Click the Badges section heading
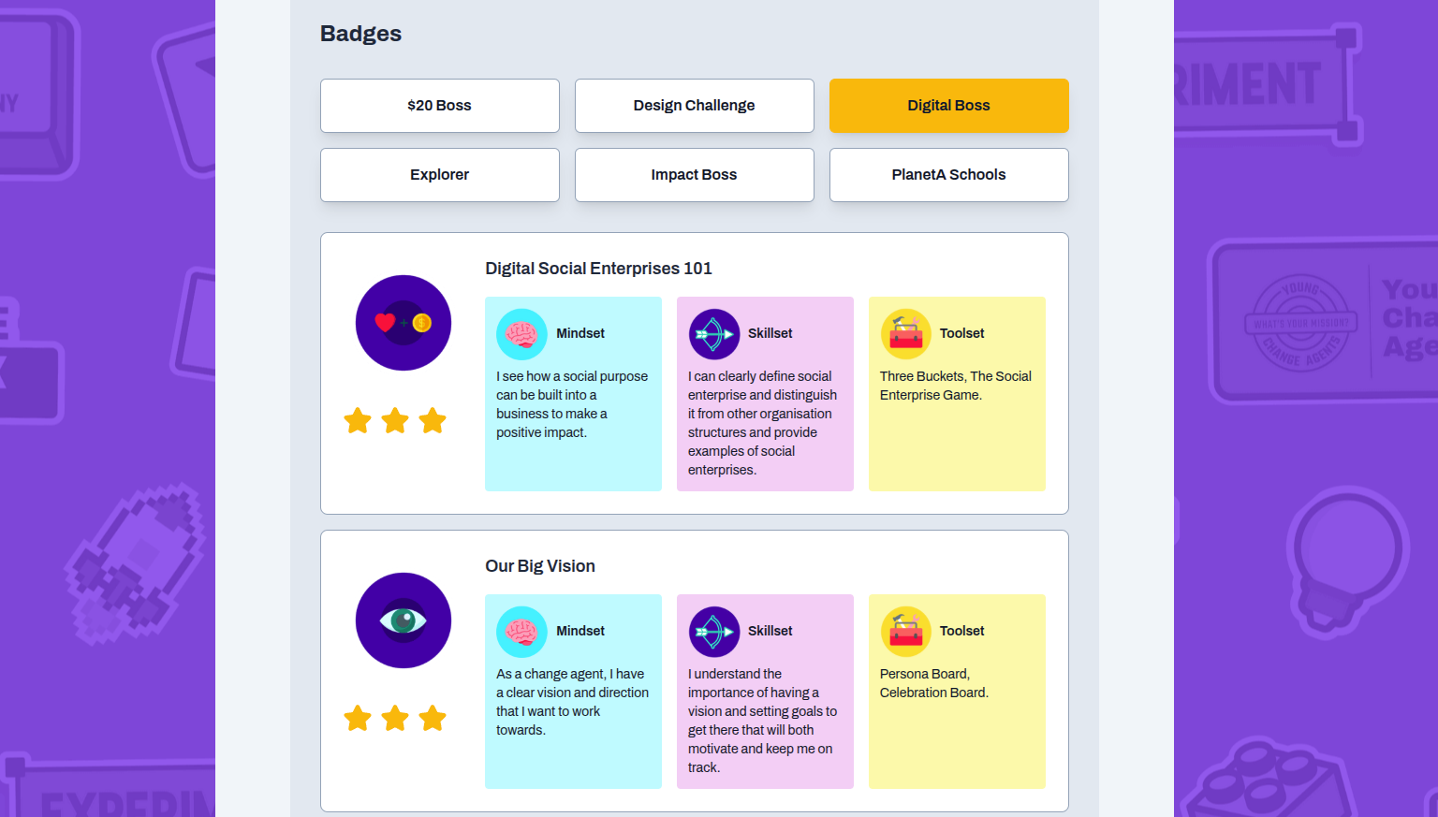Screen dimensions: 1438x817 tap(360, 34)
